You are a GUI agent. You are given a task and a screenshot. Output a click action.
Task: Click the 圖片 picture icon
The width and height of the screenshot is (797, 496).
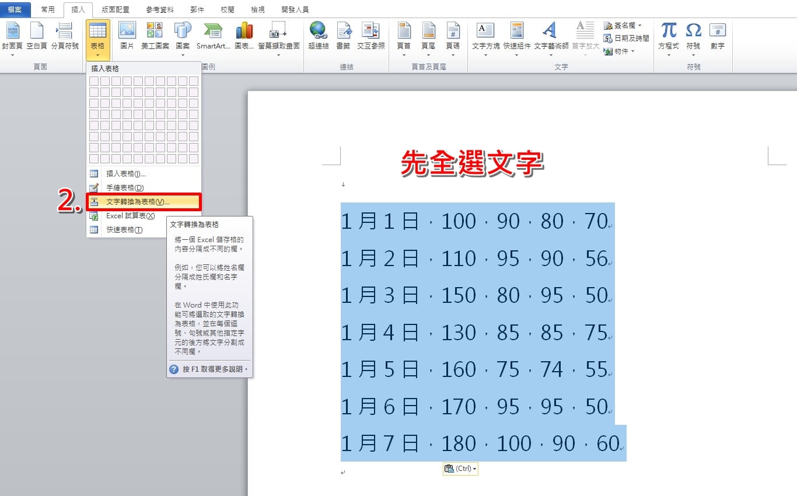[127, 30]
